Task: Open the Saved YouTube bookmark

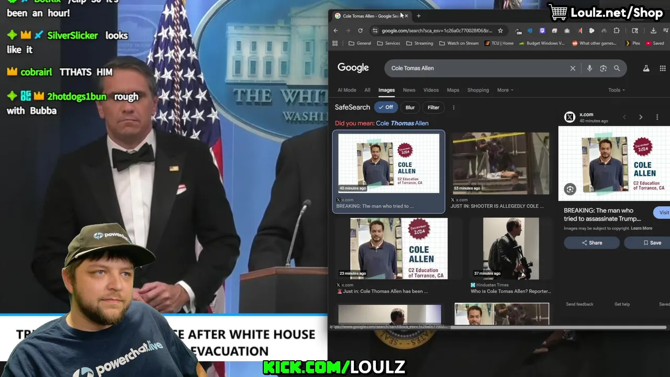Action: click(655, 43)
